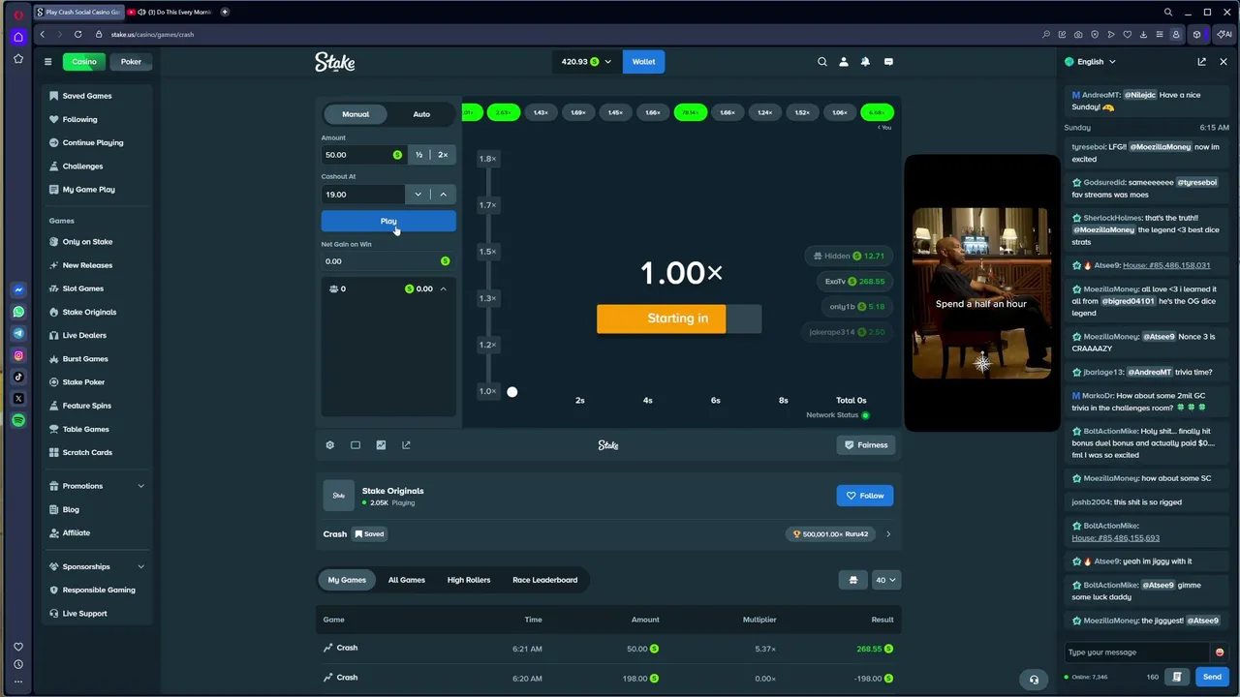Pop out the Crash game window
This screenshot has height=697, width=1240.
[x=406, y=445]
